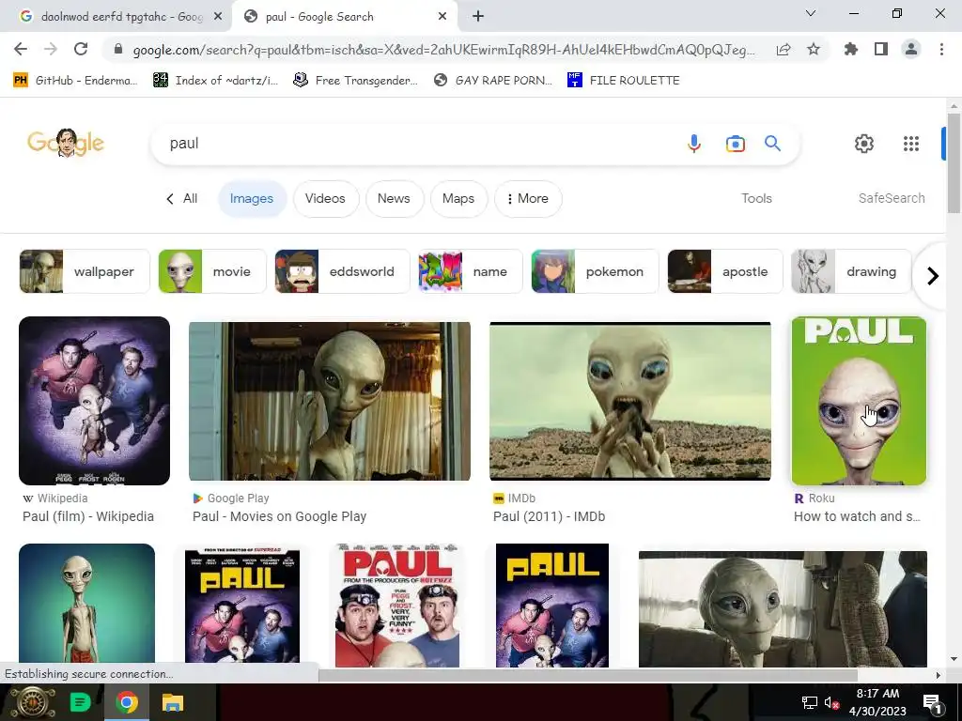Filter images by 'pokemon' chip

[x=595, y=271]
